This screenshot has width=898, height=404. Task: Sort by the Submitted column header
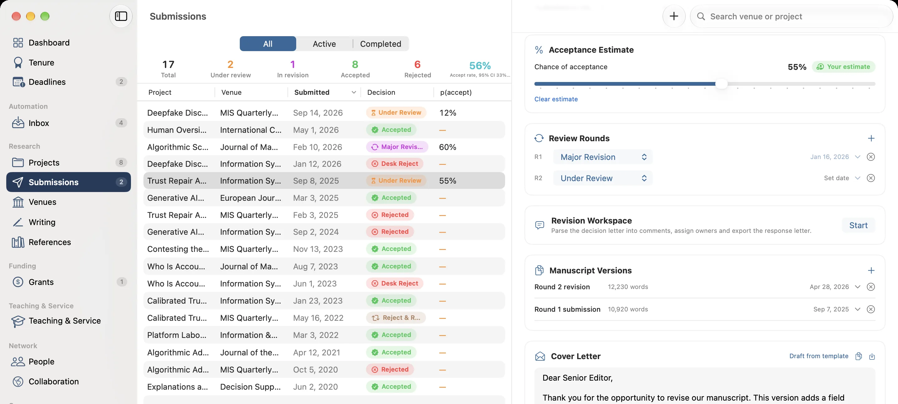point(325,92)
